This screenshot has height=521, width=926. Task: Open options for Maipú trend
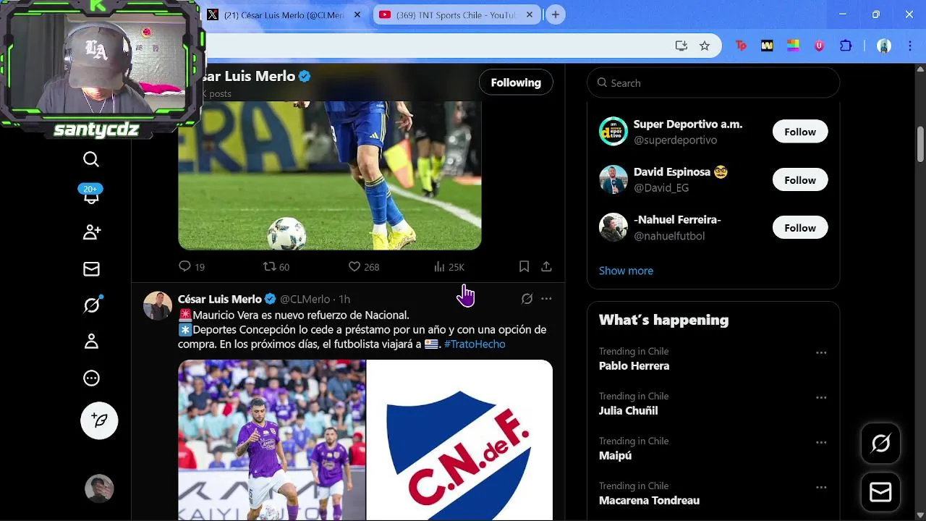(x=821, y=443)
